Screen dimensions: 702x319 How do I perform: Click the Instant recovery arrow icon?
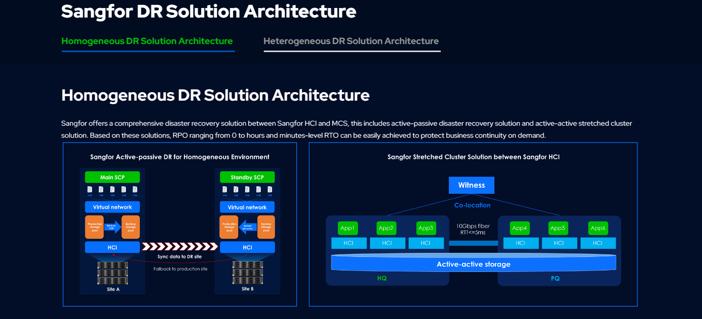(247, 226)
